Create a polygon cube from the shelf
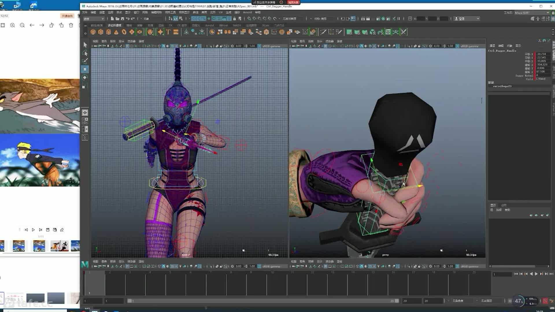Viewport: 555px width, 312px height. (x=101, y=32)
